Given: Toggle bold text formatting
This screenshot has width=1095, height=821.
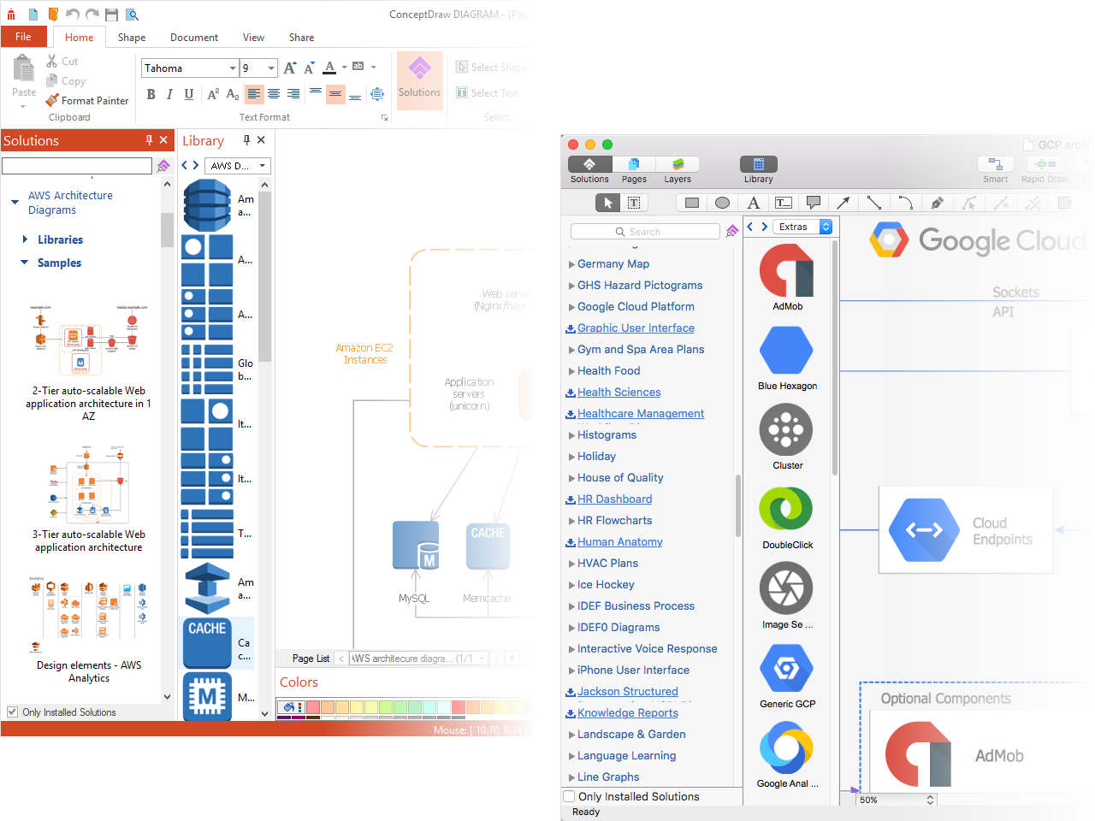Looking at the screenshot, I should point(151,94).
